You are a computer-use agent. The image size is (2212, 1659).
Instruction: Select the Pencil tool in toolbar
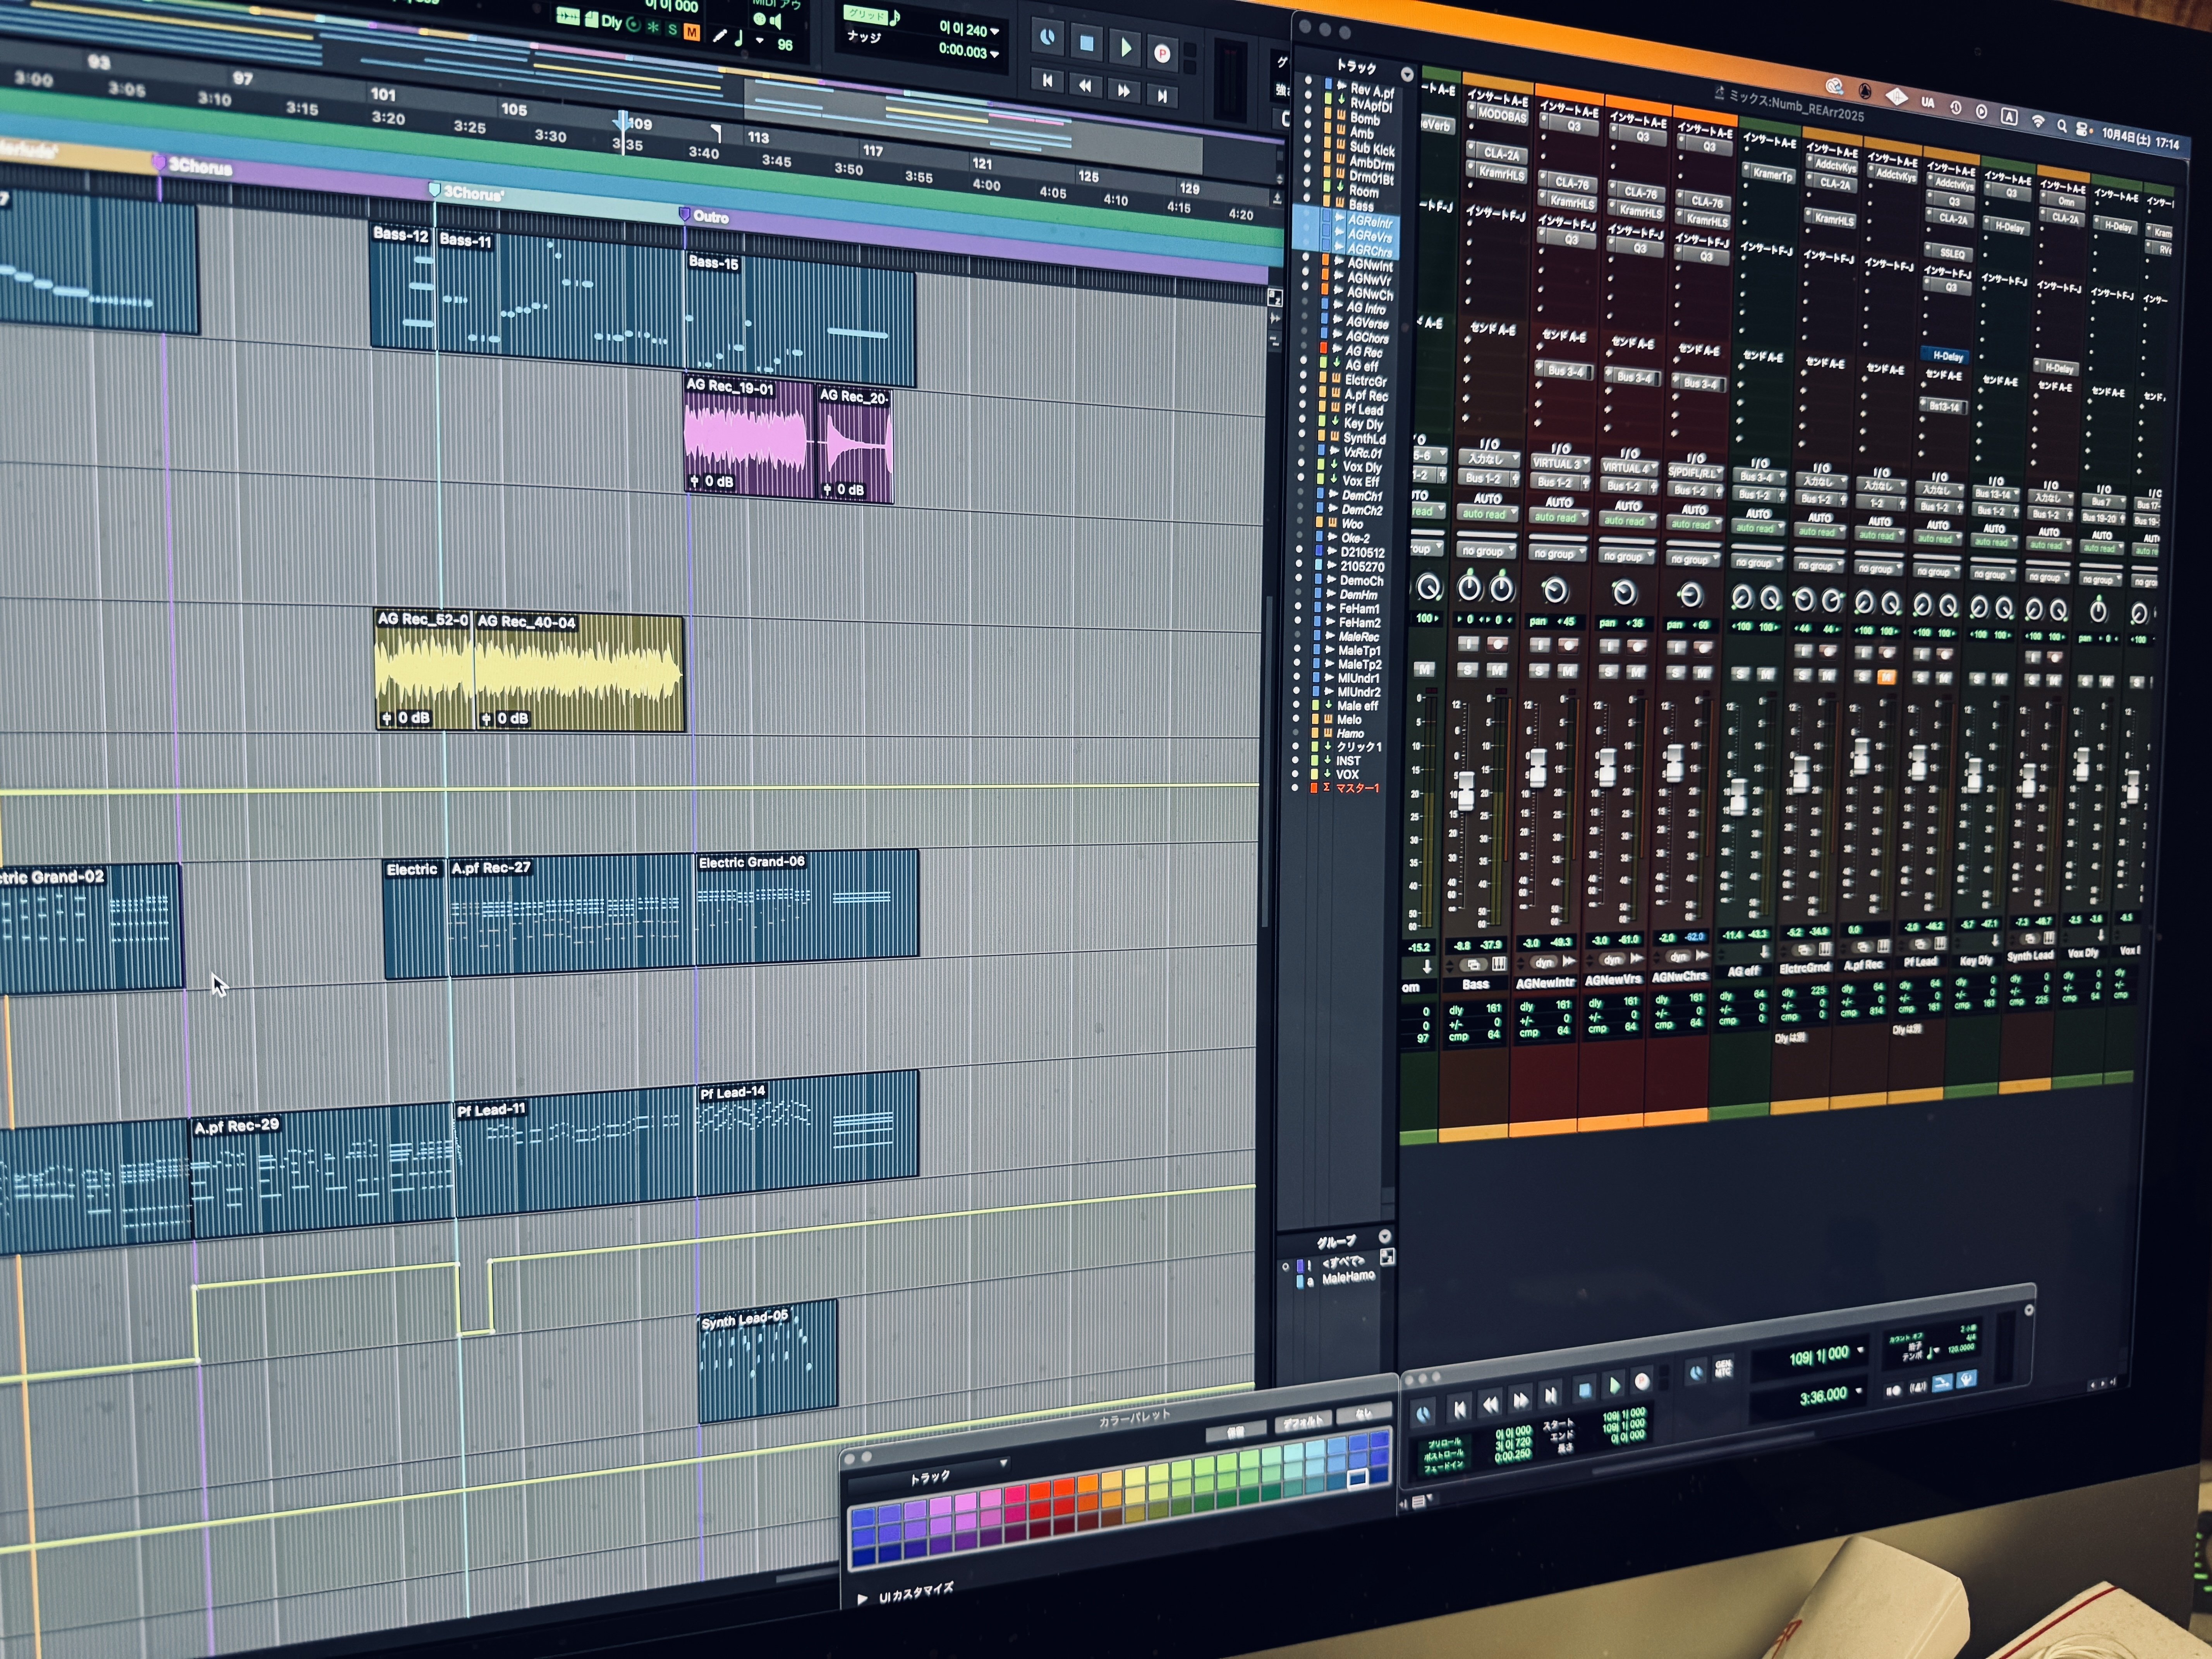pos(719,36)
